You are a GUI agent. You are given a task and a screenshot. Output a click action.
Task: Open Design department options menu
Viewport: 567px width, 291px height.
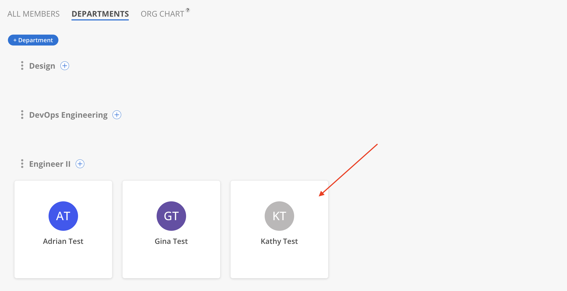tap(22, 66)
